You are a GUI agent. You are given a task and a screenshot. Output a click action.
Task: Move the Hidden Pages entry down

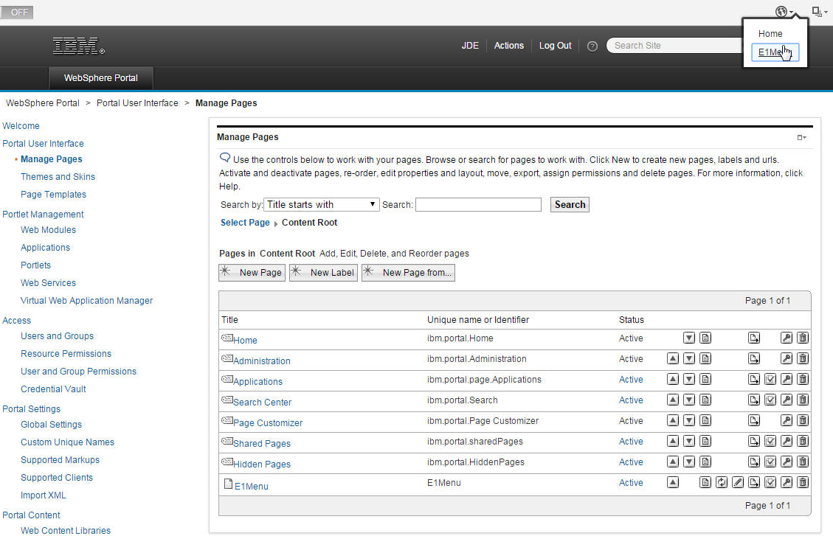[x=689, y=462]
